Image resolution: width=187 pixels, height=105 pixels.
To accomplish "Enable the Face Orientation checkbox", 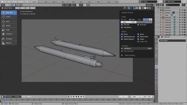I will click(x=122, y=51).
